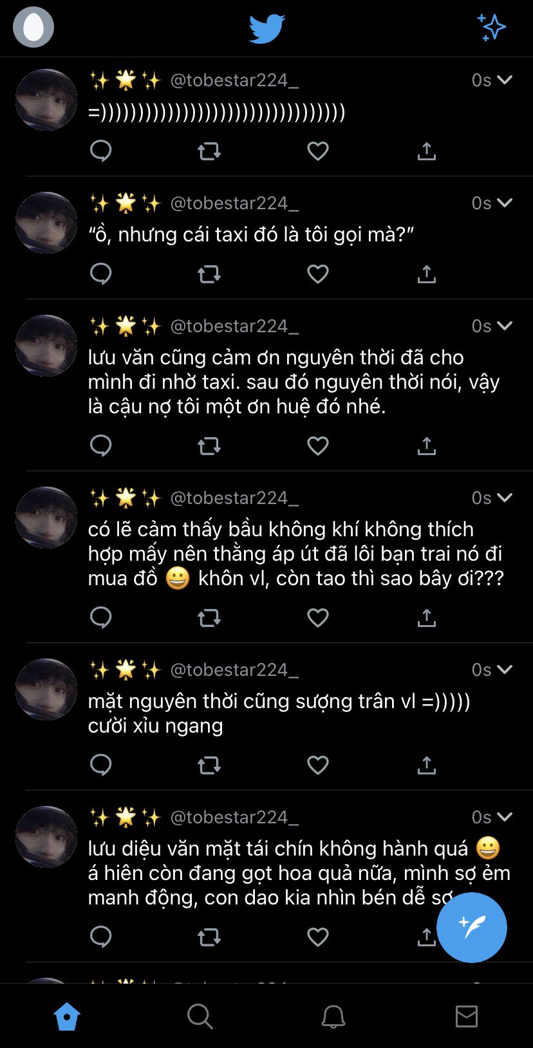Reply to the "=))))" tweet
Viewport: 533px width, 1048px height.
[x=101, y=151]
